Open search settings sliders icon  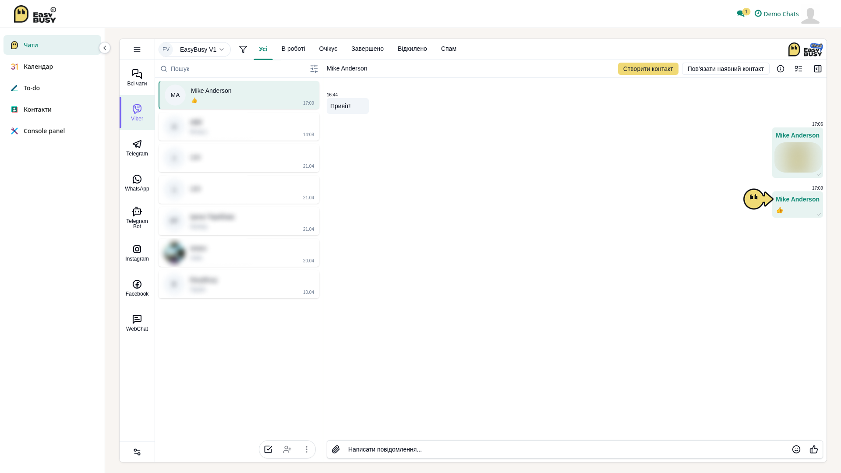tap(314, 69)
